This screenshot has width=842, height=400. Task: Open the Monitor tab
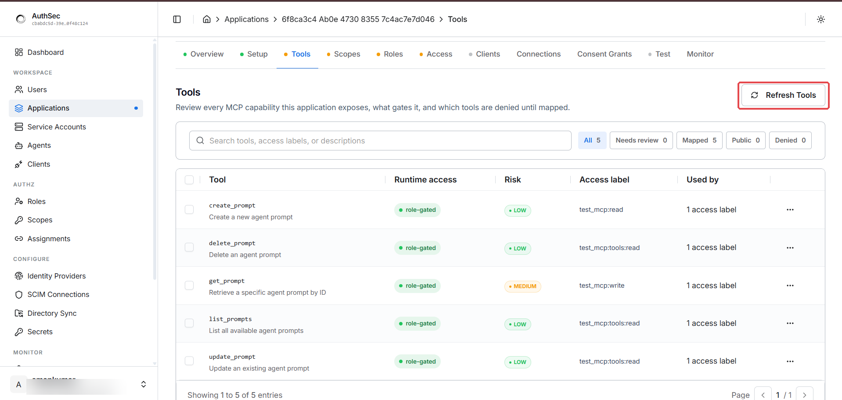700,54
